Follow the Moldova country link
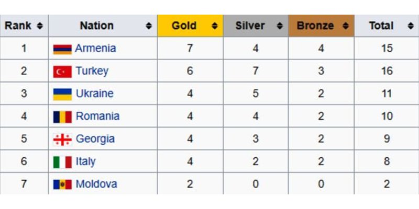Viewport: 419px width, 209px height. pyautogui.click(x=96, y=184)
